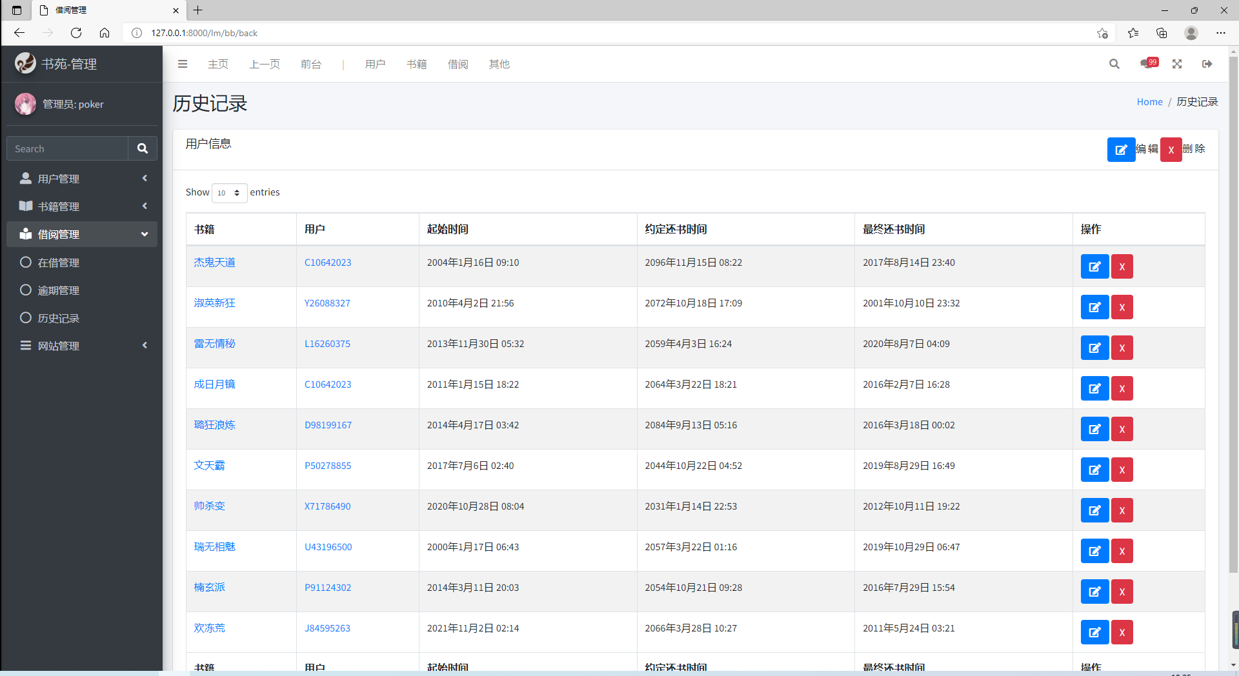
Task: Open book link 杰鬼天道
Action: [215, 263]
